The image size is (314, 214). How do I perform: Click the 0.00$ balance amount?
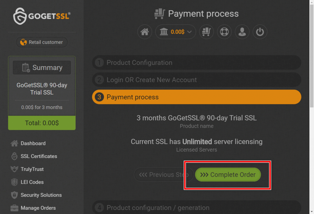(x=178, y=32)
